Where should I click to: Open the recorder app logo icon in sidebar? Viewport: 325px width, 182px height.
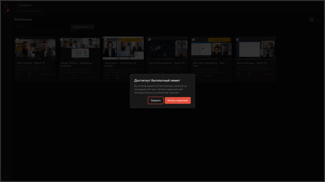(6, 6)
